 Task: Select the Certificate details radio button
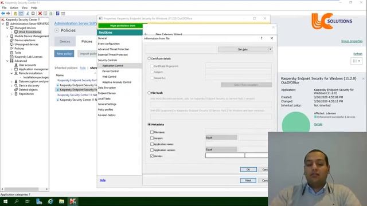coord(149,58)
